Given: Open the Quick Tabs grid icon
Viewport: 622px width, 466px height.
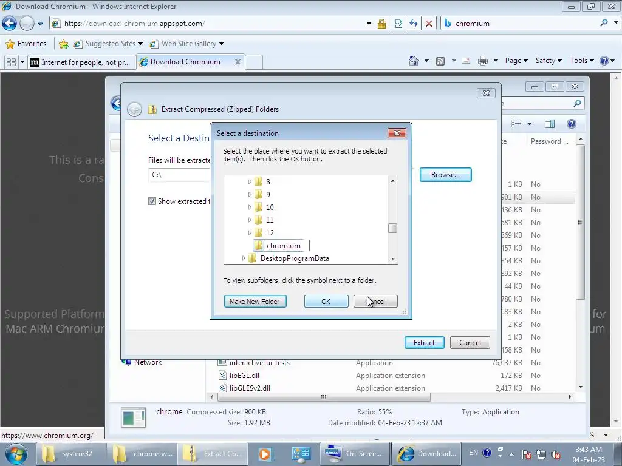Looking at the screenshot, I should pos(11,62).
